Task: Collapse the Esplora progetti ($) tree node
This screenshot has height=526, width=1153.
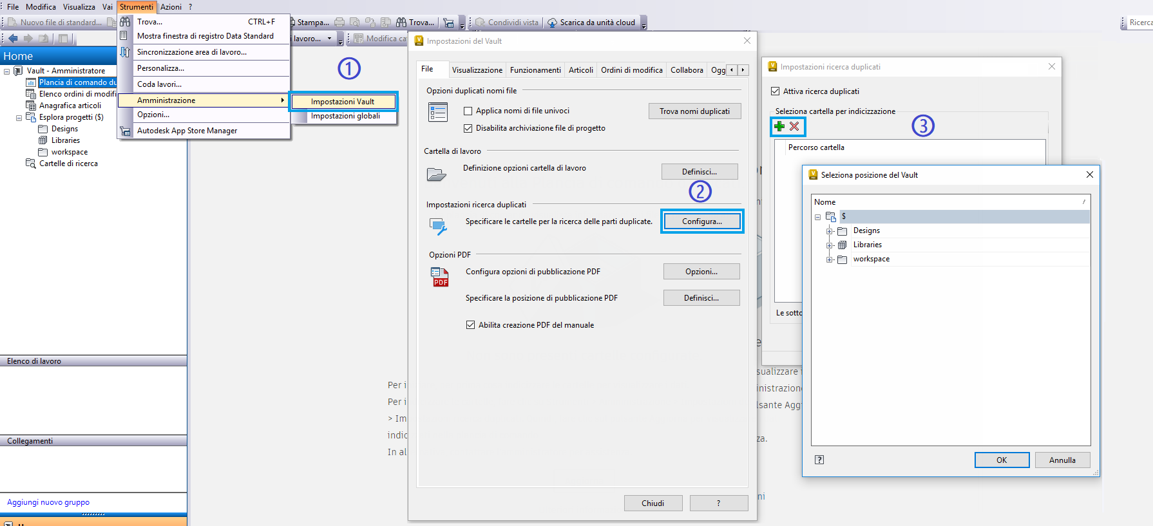Action: (19, 118)
